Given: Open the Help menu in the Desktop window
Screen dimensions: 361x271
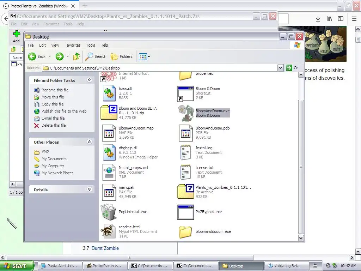Looking at the screenshot, I should point(104,45).
